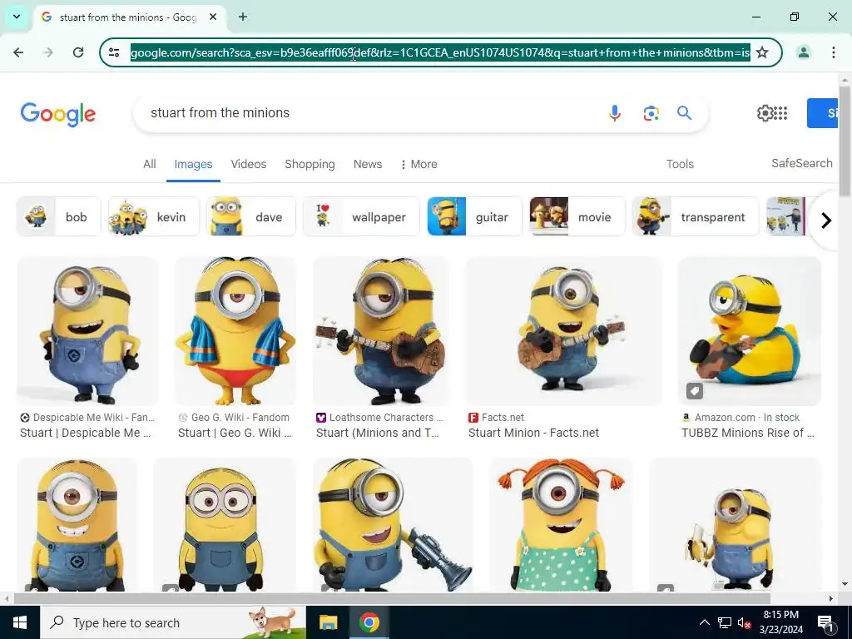Bookmark this page with the star icon

[x=762, y=52]
